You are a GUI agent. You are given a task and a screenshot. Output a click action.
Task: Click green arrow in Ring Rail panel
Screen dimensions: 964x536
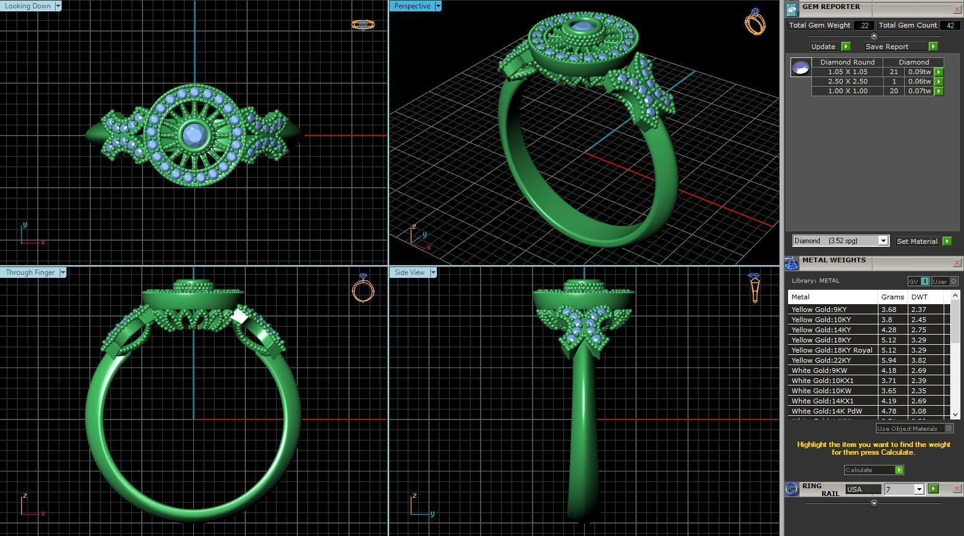click(933, 489)
